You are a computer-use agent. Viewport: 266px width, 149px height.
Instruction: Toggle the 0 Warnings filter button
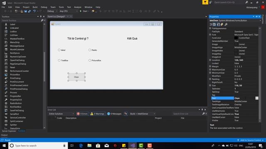point(97,114)
